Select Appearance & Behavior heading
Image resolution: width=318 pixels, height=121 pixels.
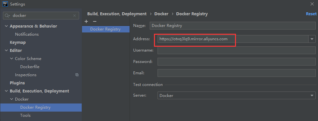pos(33,26)
